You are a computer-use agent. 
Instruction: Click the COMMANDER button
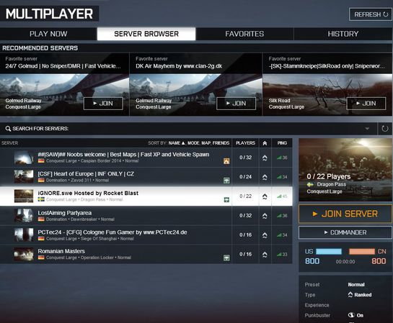(x=345, y=232)
